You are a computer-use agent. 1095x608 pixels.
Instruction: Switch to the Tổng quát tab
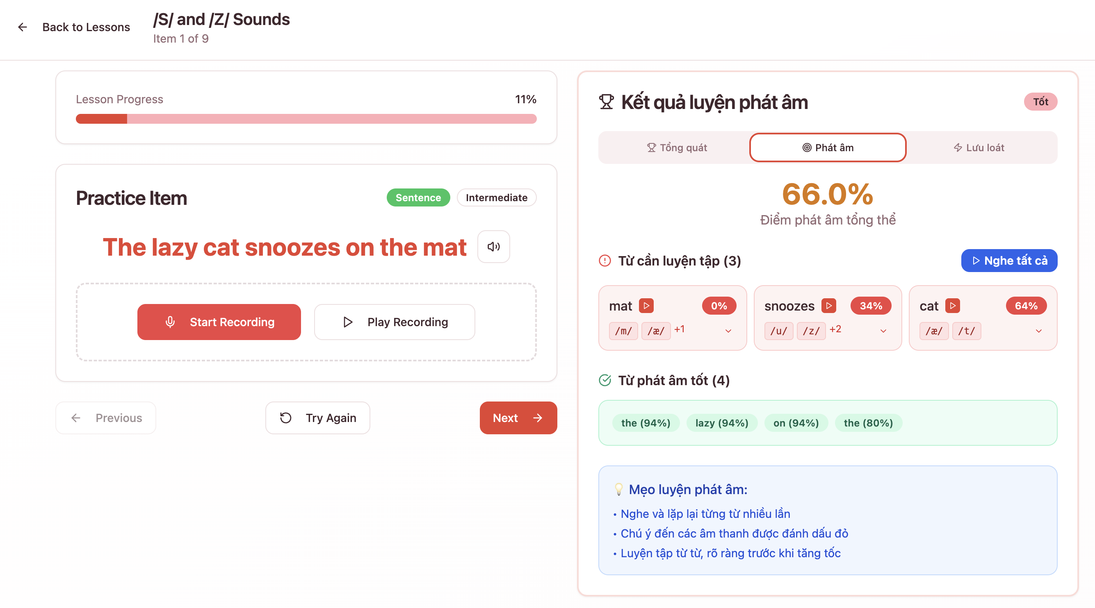(x=677, y=147)
